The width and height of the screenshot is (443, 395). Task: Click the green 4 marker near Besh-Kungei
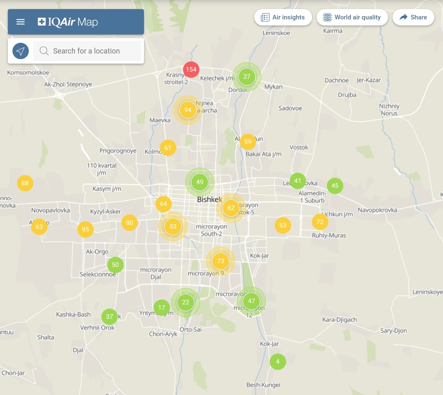[278, 362]
